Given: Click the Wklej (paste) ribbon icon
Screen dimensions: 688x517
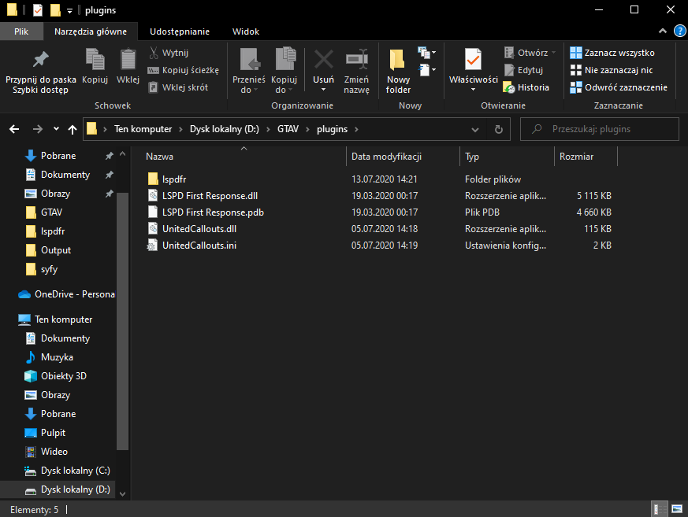Looking at the screenshot, I should point(128,60).
